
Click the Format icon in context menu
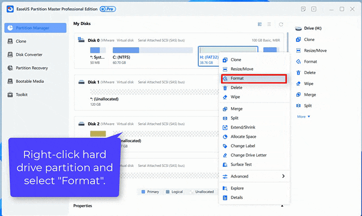[x=225, y=79]
